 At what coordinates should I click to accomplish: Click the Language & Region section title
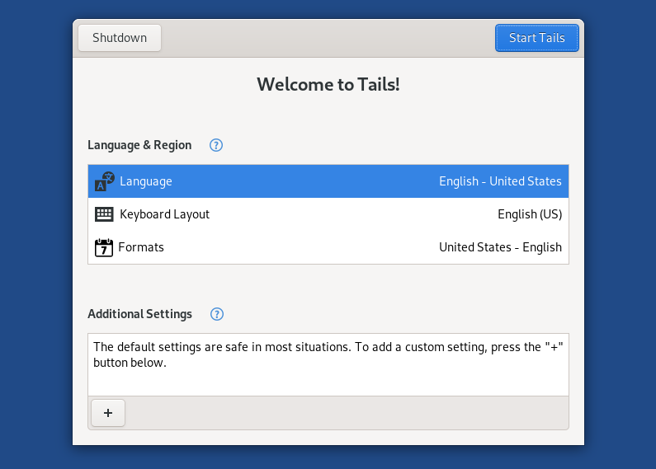[x=139, y=145]
